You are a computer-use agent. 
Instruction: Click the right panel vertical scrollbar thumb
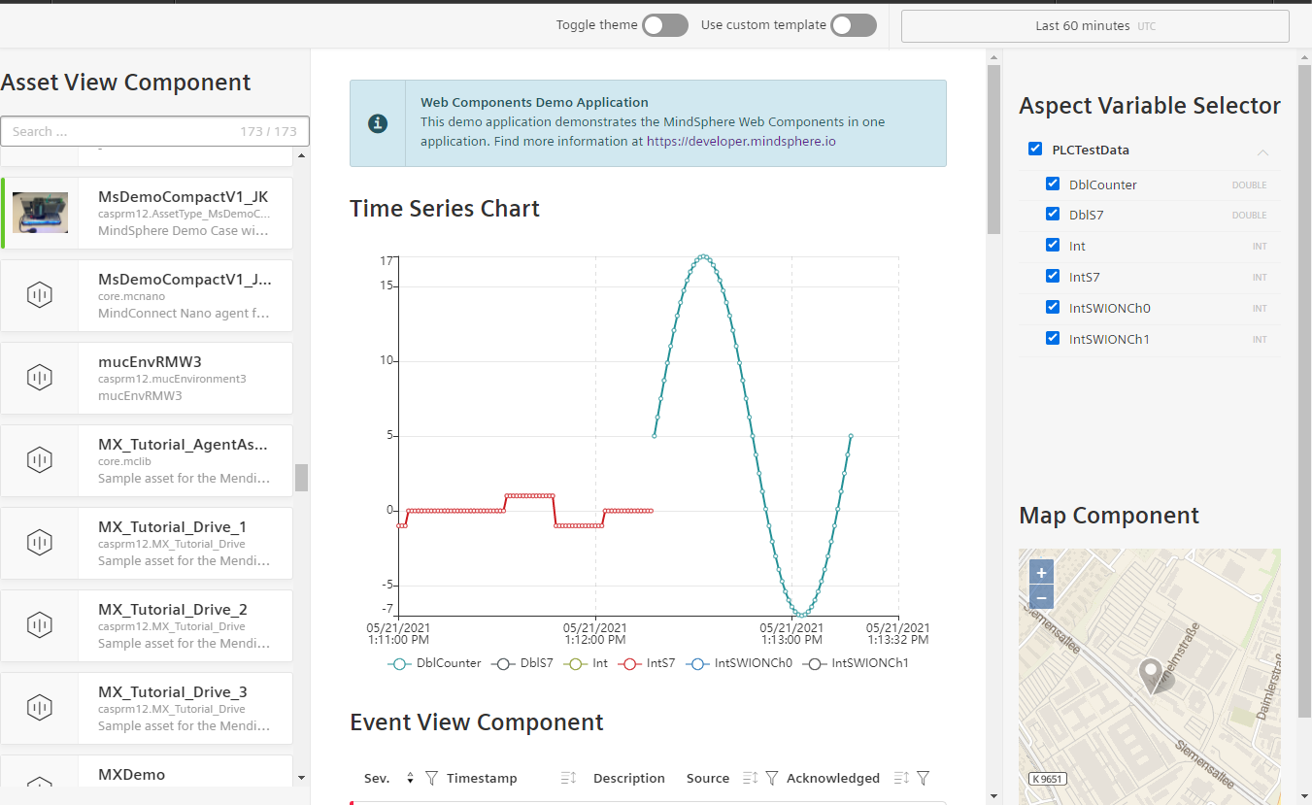[x=1303, y=391]
